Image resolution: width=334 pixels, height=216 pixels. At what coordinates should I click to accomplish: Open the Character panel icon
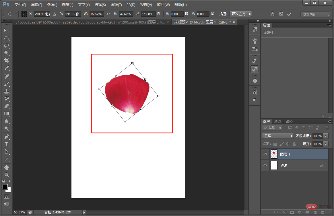click(255, 92)
